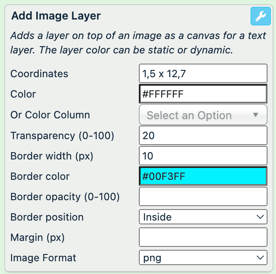Image resolution: width=276 pixels, height=274 pixels.
Task: Open the Or Color Column dropdown
Action: (x=203, y=115)
